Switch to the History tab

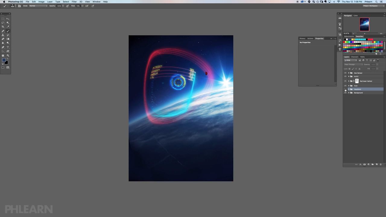point(302,39)
